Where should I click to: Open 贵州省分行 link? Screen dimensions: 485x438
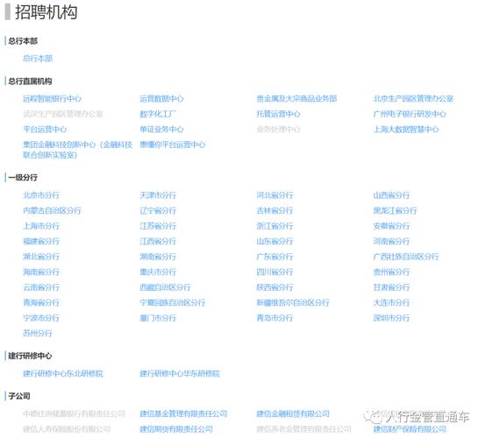tap(391, 272)
